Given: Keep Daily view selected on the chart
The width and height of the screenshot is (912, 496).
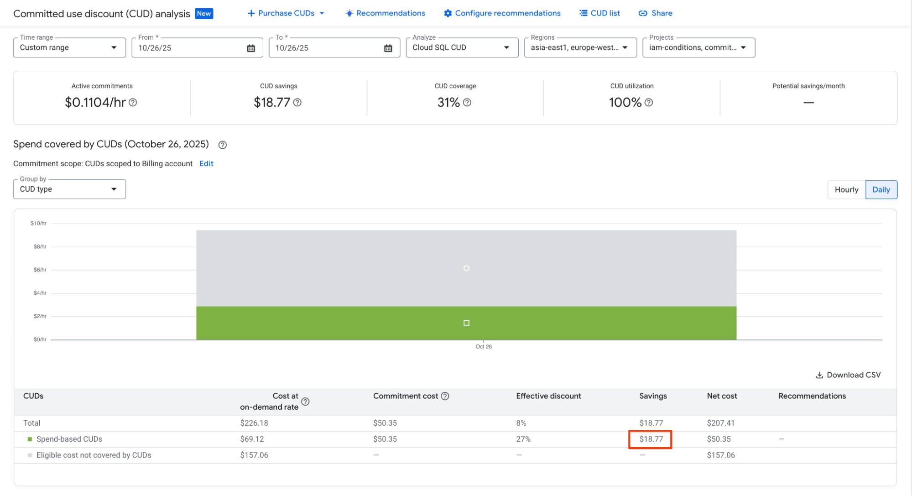Looking at the screenshot, I should [881, 189].
